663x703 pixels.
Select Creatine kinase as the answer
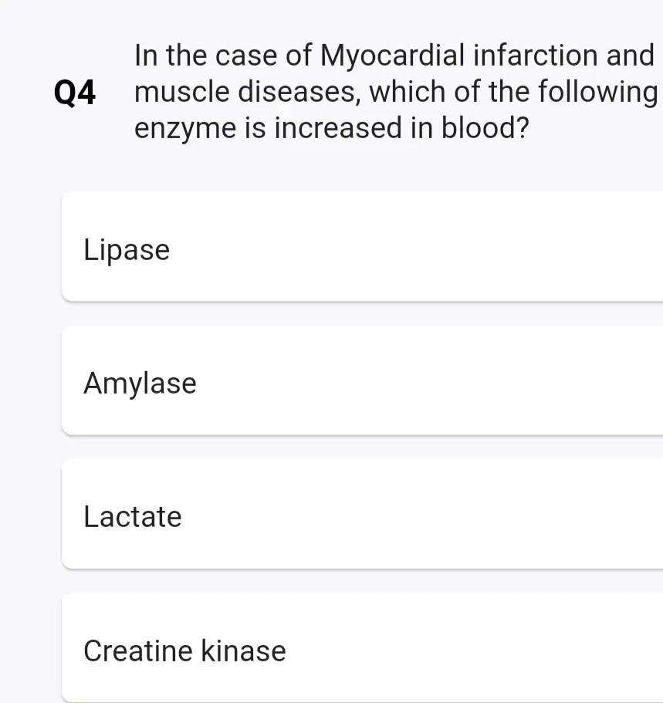363,647
